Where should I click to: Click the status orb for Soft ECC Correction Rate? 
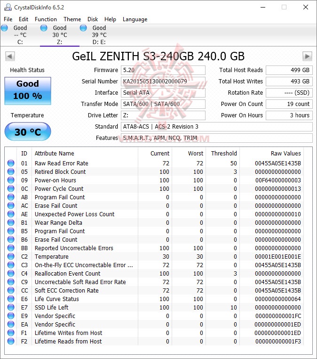pos(11,290)
